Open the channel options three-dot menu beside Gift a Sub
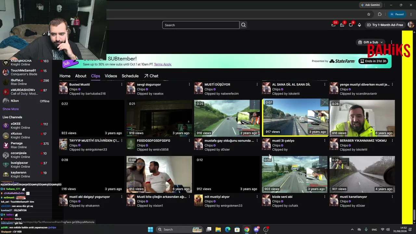This screenshot has height=234, width=416. tap(392, 42)
